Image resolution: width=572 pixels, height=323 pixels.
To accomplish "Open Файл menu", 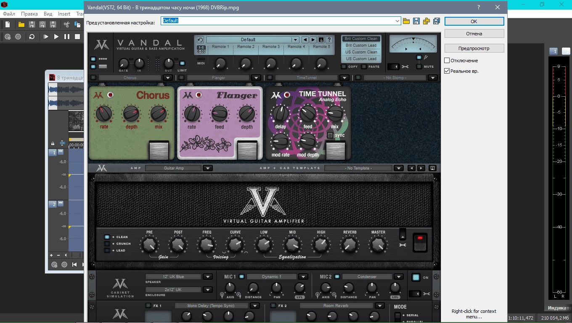I will (9, 14).
